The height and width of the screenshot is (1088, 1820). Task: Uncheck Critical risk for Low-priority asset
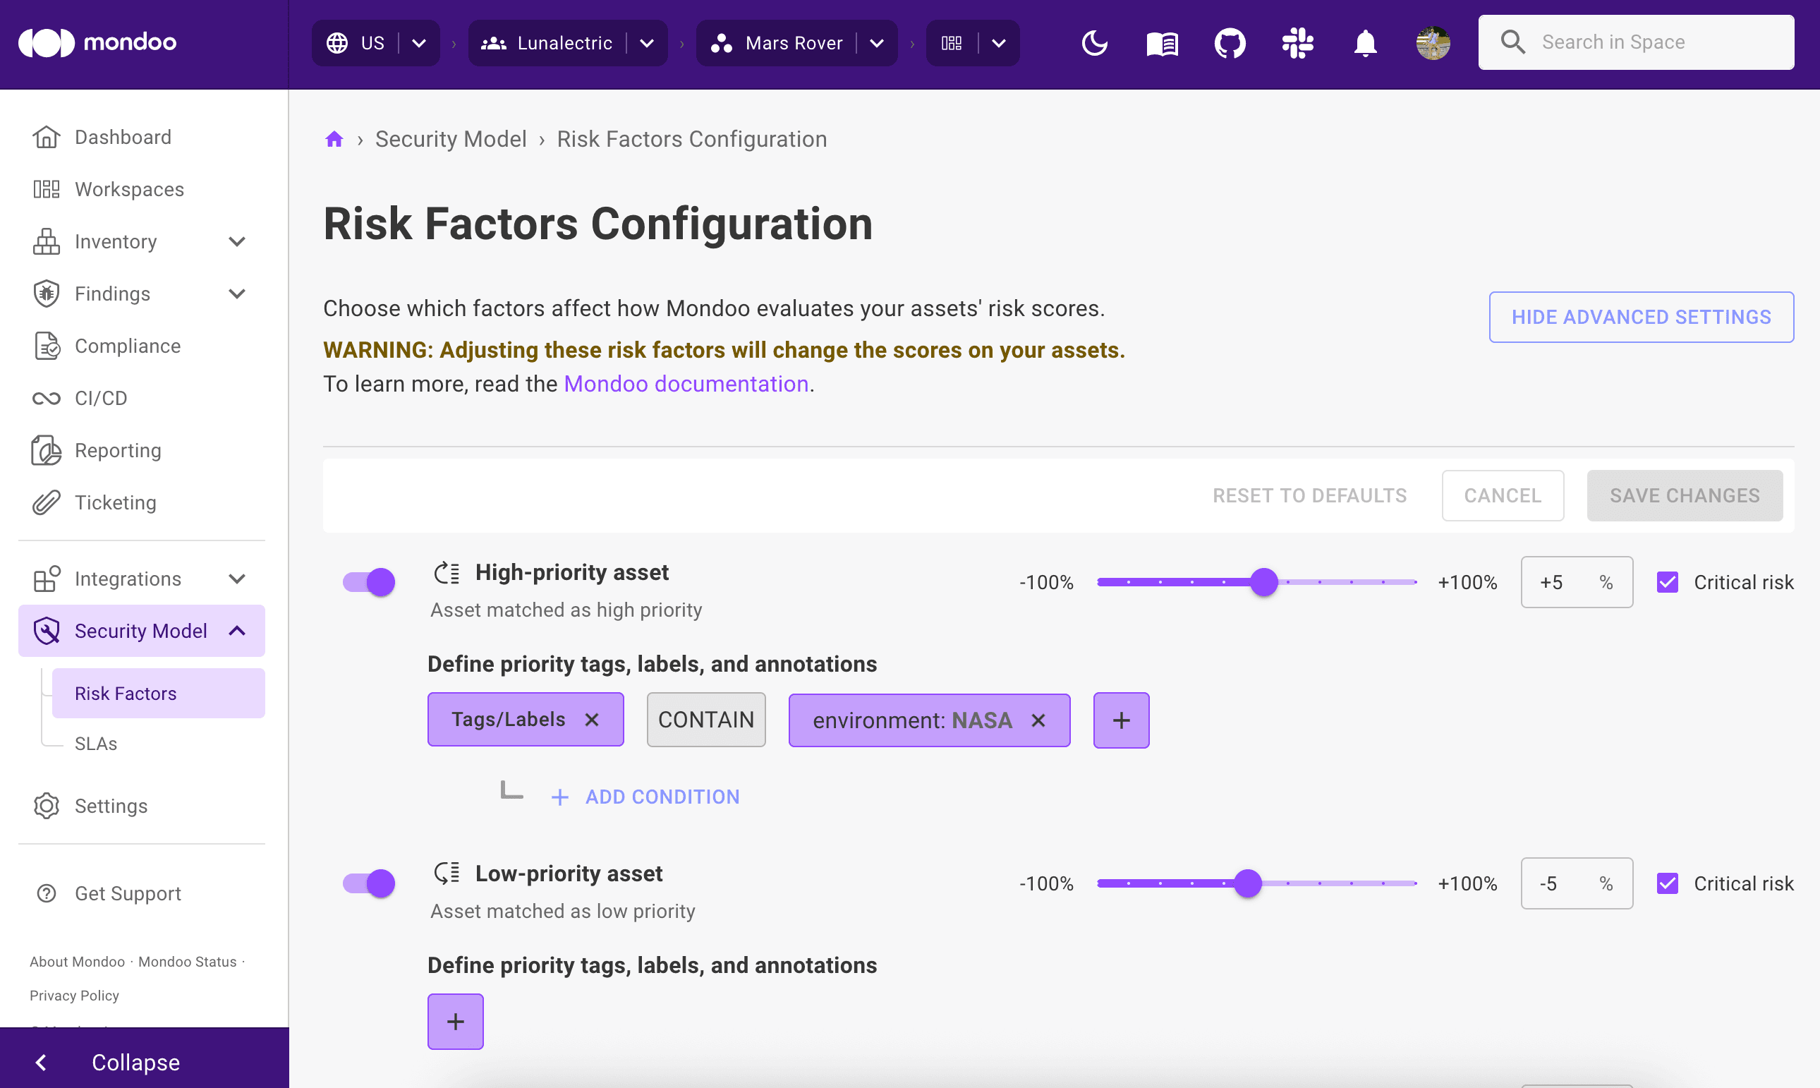click(1668, 883)
